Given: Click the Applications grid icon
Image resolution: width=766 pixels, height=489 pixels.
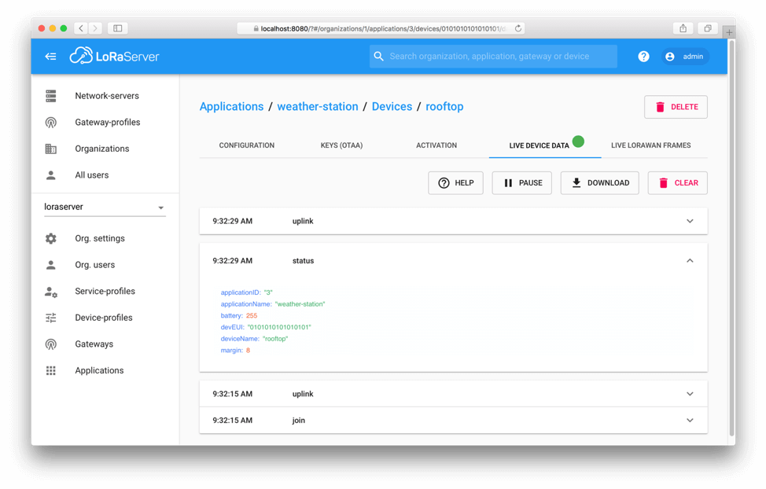Looking at the screenshot, I should (x=51, y=370).
